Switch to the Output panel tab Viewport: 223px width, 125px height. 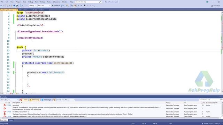11,120
